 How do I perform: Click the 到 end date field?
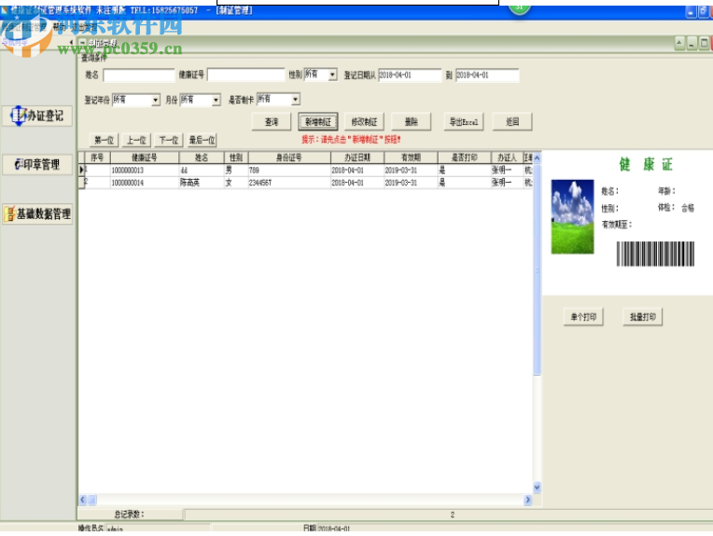487,75
